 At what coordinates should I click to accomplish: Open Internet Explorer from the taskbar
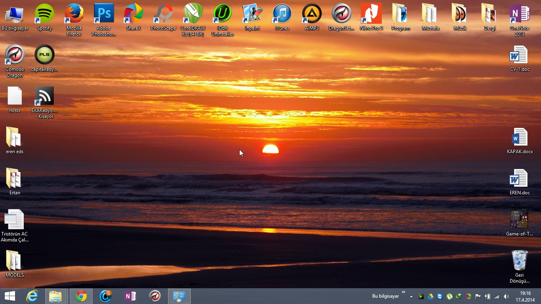point(32,296)
